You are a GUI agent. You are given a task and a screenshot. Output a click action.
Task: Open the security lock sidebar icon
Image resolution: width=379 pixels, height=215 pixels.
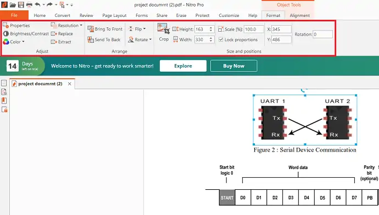point(4,109)
